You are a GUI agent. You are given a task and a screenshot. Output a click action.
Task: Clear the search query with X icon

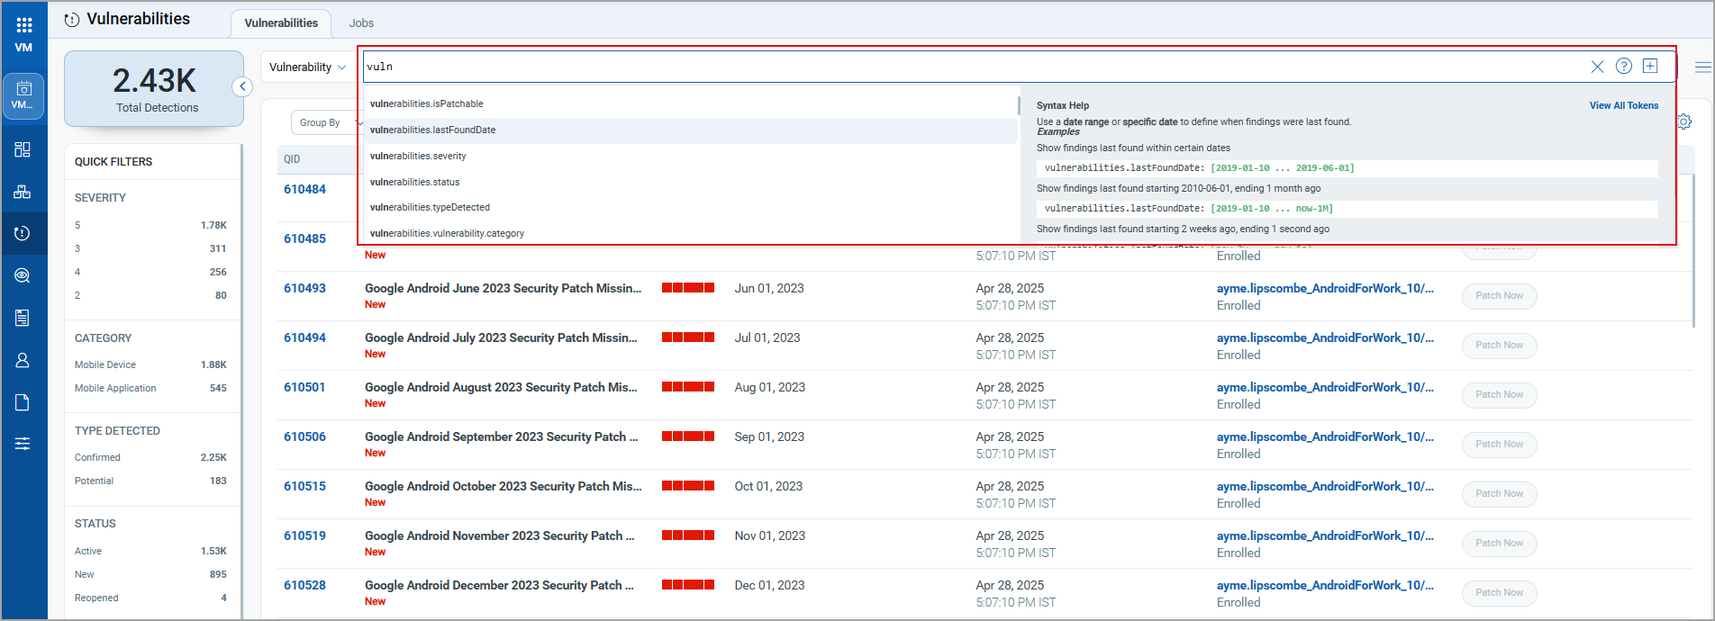1597,67
